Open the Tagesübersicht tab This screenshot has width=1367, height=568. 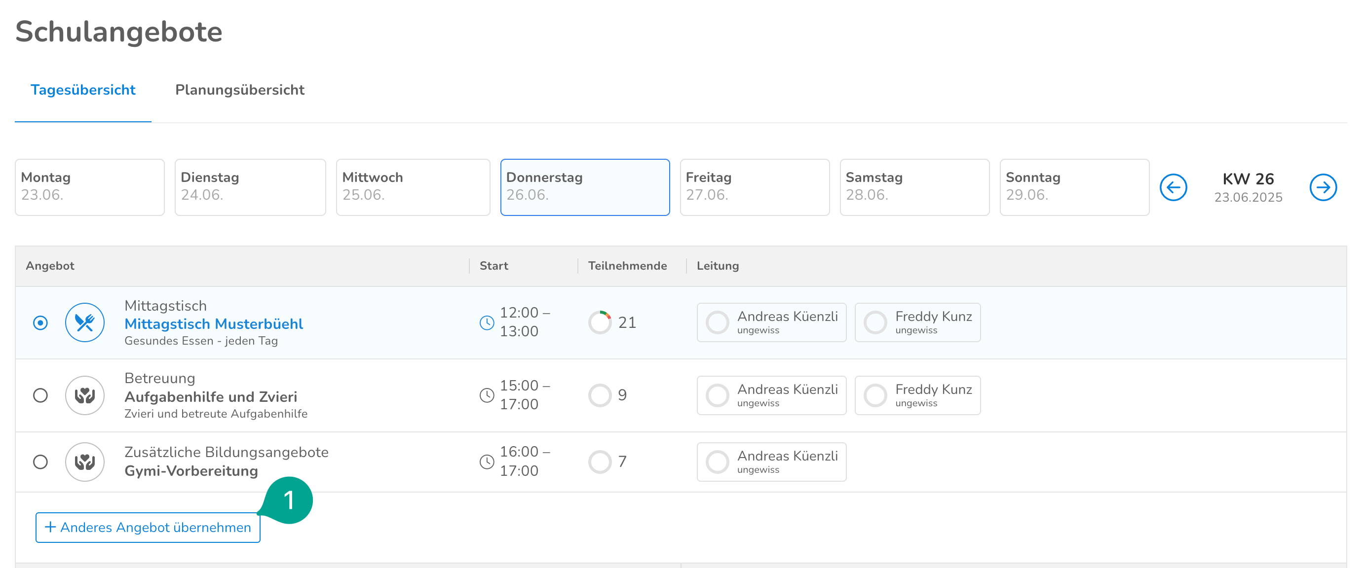83,90
